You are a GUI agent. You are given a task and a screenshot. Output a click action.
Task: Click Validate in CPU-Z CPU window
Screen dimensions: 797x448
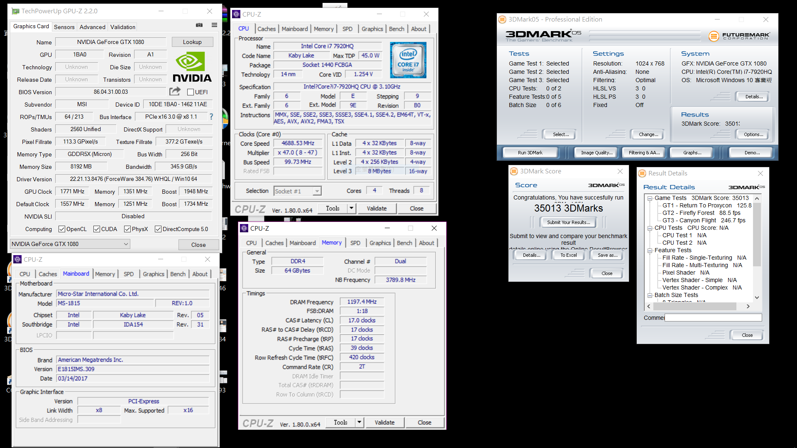(376, 208)
